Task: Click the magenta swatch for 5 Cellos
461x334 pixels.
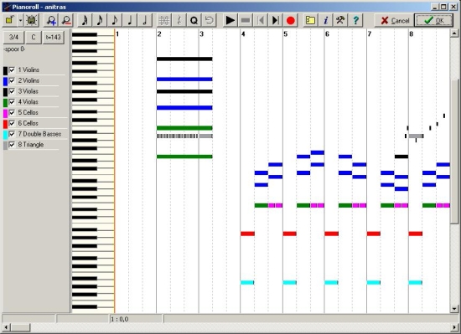Action: coord(5,114)
